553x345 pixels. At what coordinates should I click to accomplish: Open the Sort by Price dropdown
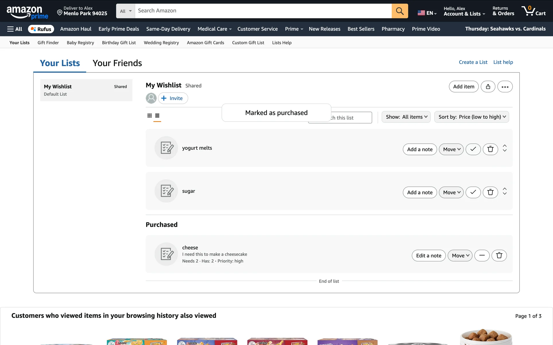471,117
